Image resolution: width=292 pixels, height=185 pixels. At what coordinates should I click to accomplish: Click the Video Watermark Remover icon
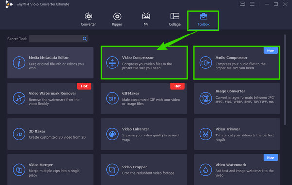coord(19,99)
